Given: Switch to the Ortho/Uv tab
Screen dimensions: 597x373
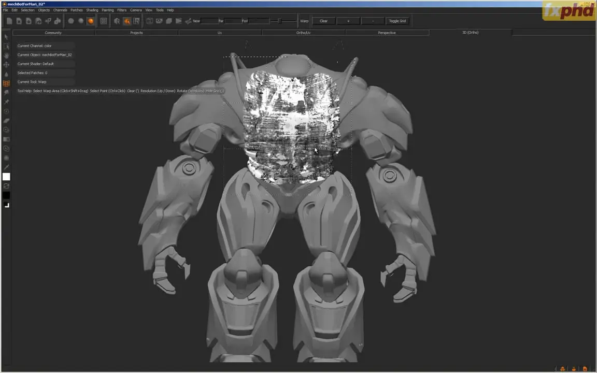Looking at the screenshot, I should pos(303,33).
